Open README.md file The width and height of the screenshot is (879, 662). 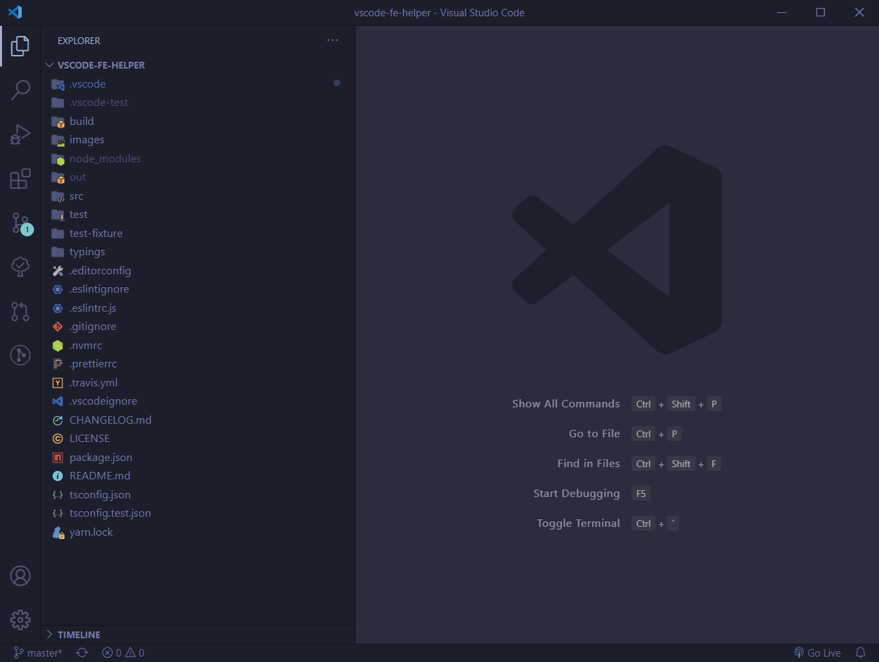[x=198, y=476]
